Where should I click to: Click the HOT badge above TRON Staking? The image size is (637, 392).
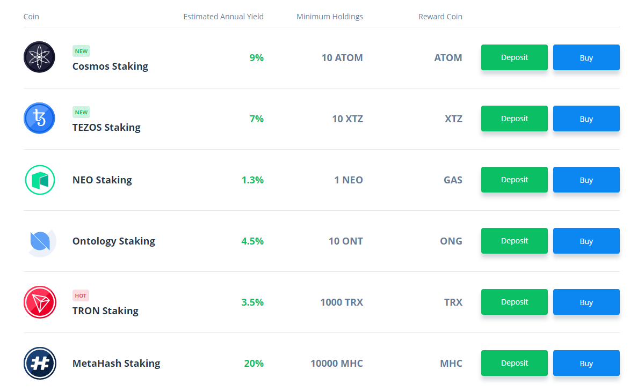pos(81,295)
